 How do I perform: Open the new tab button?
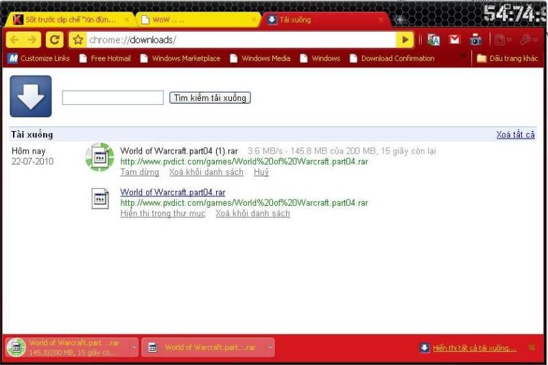point(401,20)
